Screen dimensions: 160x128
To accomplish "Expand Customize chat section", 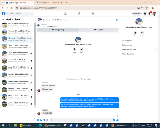I will pos(139,41).
